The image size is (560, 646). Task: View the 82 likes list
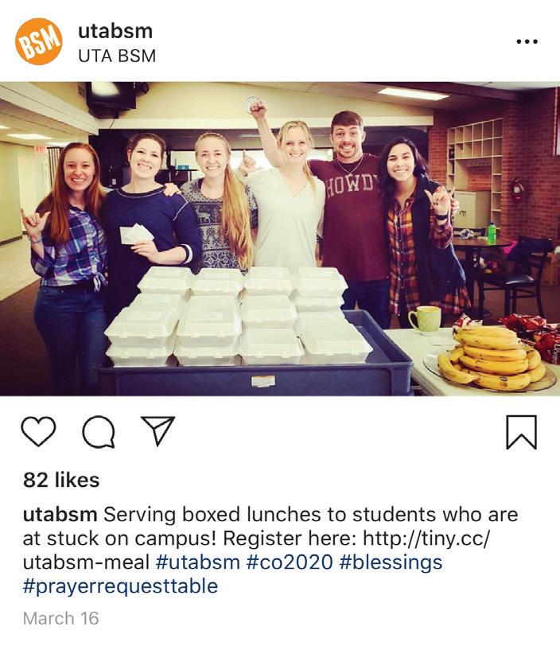pos(61,480)
